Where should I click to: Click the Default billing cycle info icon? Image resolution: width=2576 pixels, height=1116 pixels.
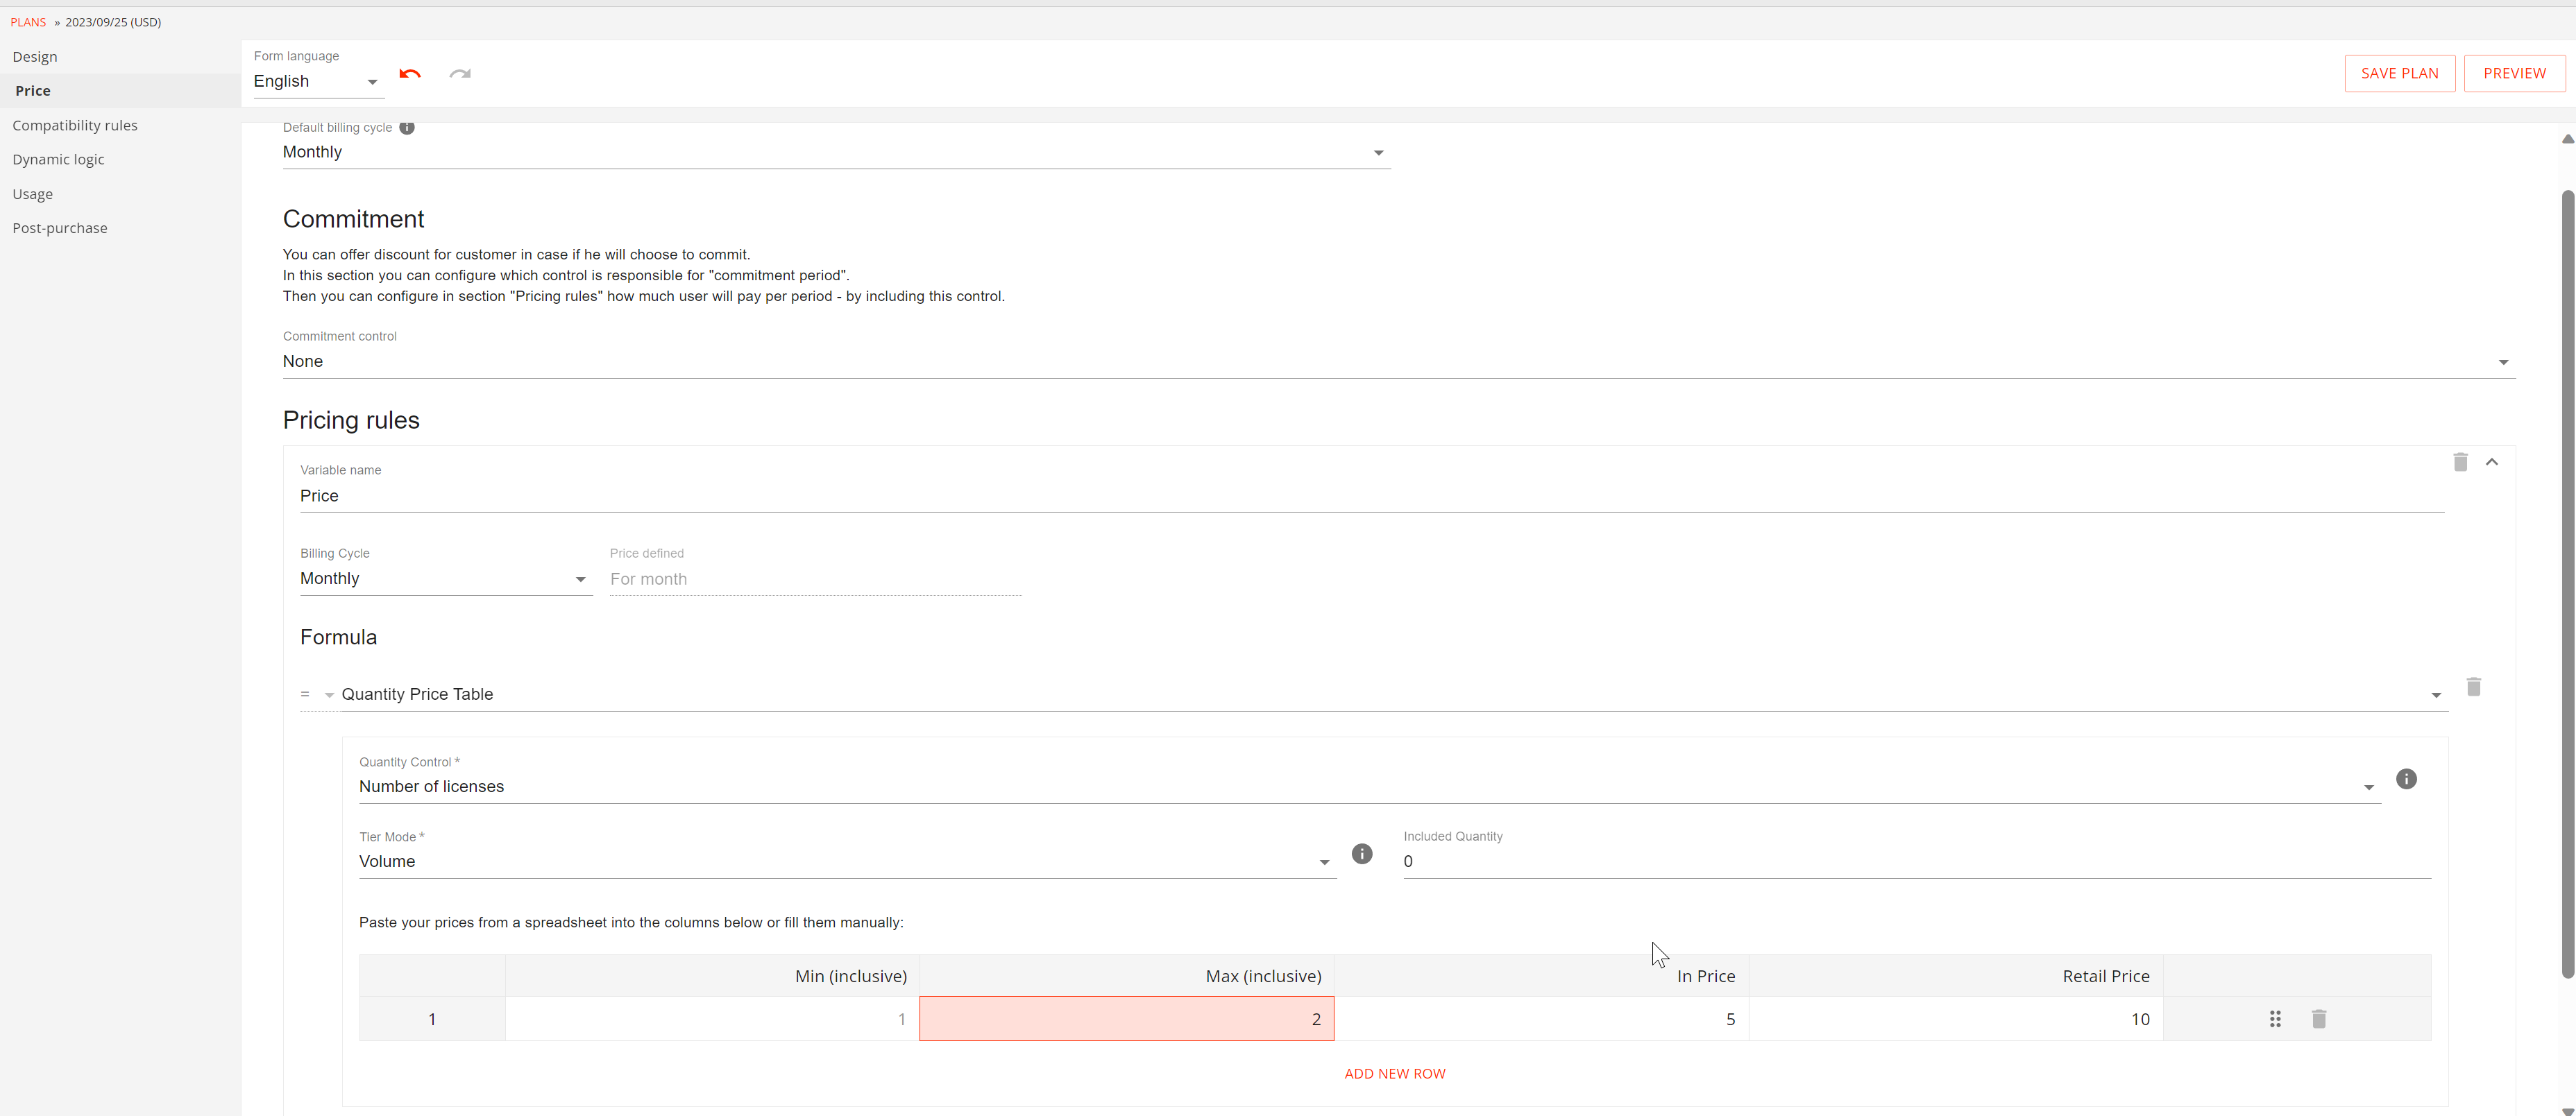coord(407,128)
